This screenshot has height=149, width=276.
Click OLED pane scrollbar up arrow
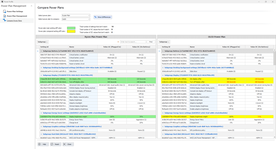tap(274, 50)
